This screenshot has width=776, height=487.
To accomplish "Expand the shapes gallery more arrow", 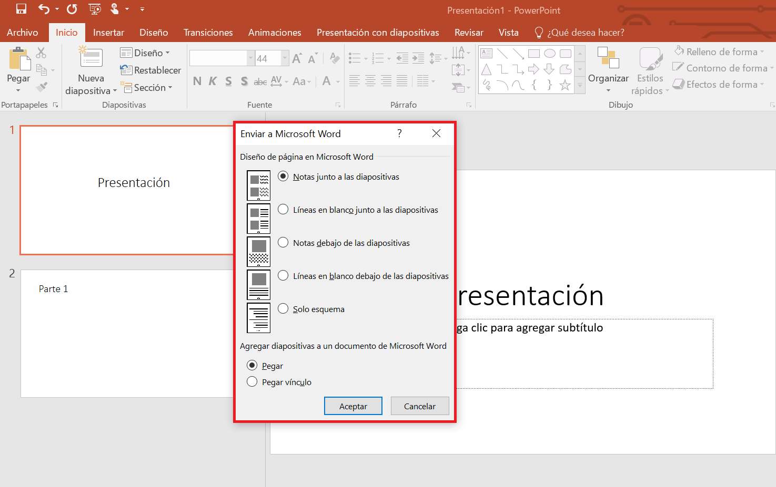I will pyautogui.click(x=580, y=85).
